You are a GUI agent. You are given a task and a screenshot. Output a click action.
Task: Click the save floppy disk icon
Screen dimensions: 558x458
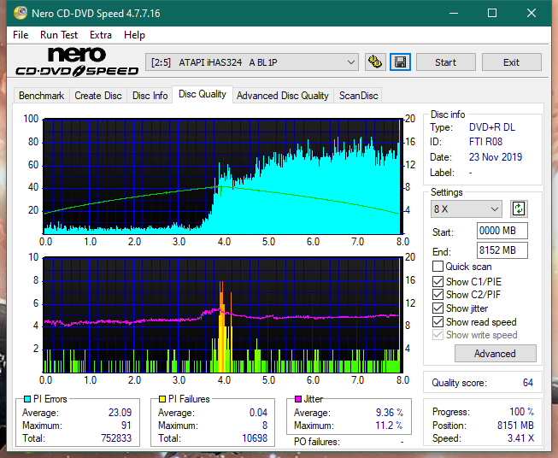(401, 62)
